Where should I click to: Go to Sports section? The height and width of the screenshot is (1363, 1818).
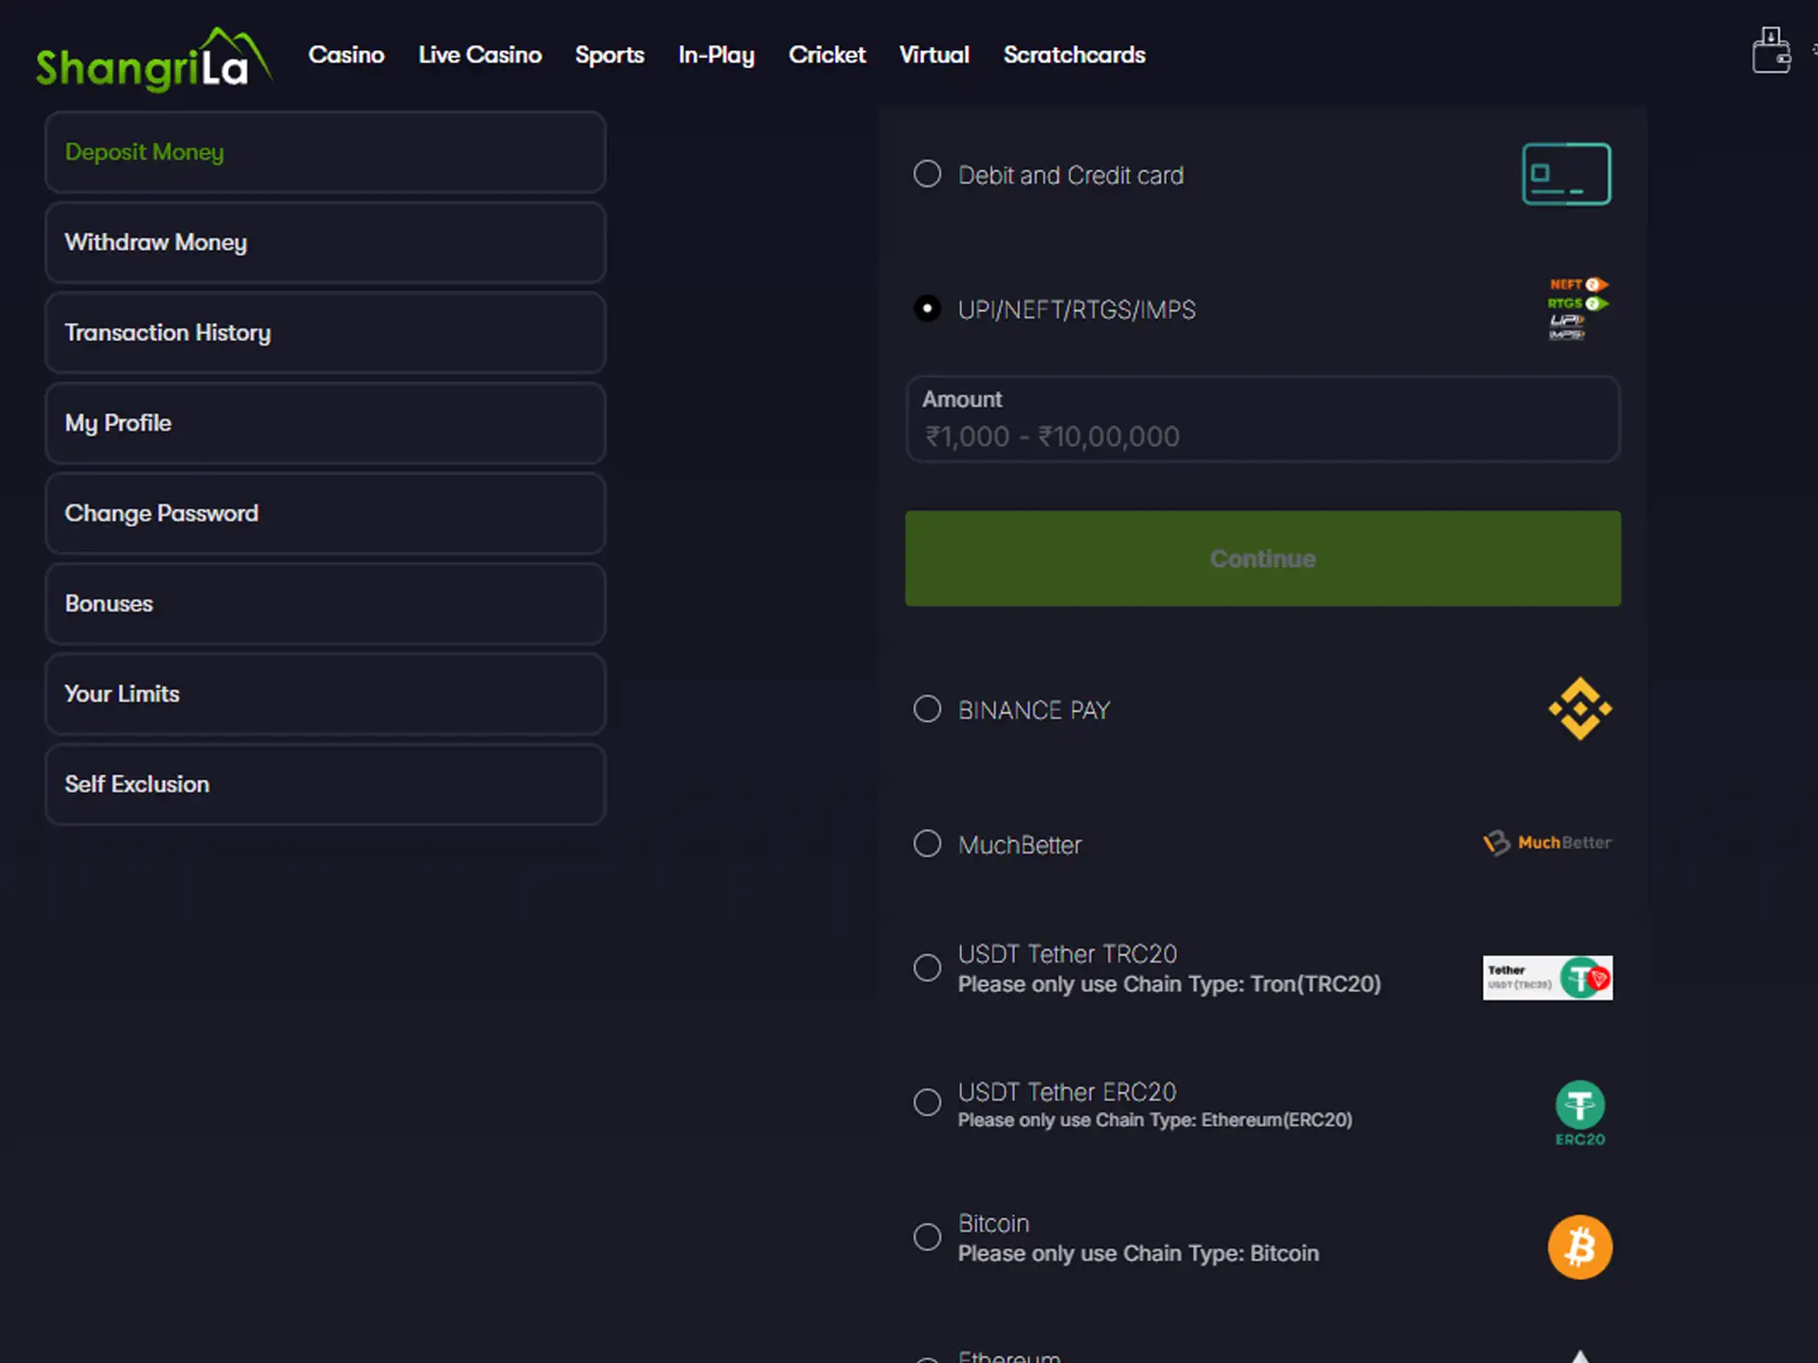(610, 55)
